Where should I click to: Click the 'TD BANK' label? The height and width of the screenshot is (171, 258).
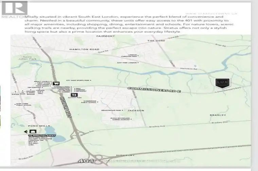23,93
